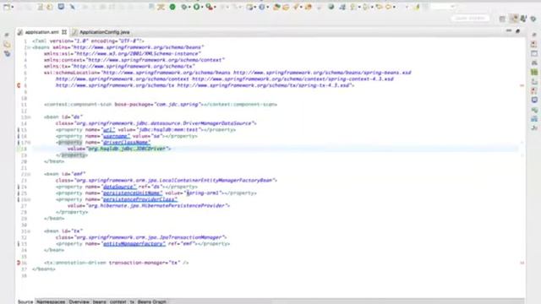
Task: Click the green icon in right sidebar
Action: (x=534, y=72)
